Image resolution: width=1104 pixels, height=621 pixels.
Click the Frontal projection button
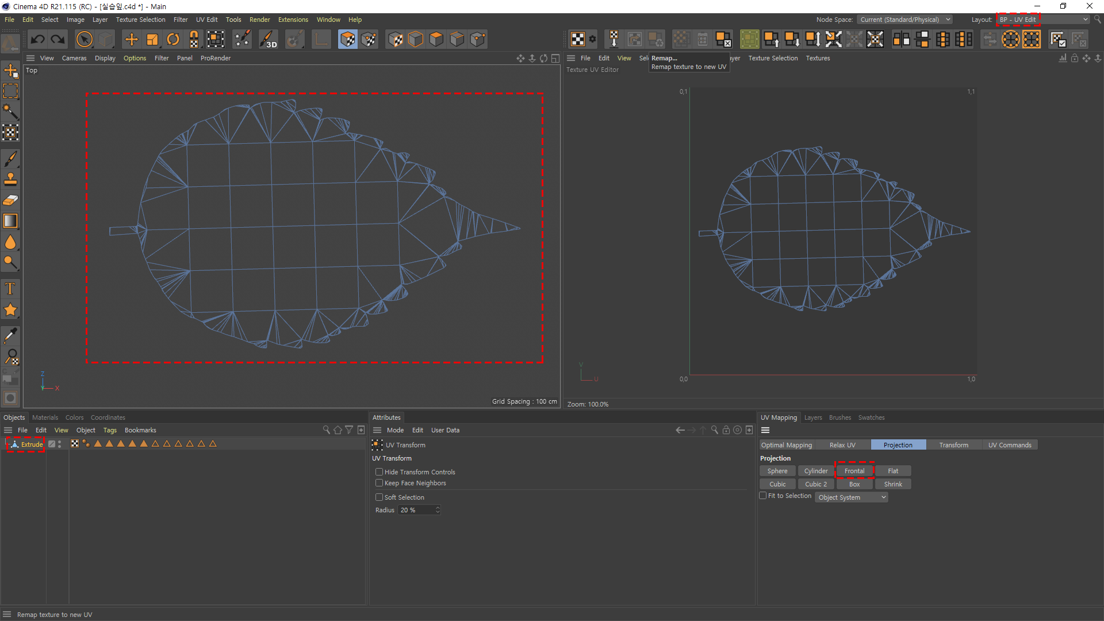[854, 471]
